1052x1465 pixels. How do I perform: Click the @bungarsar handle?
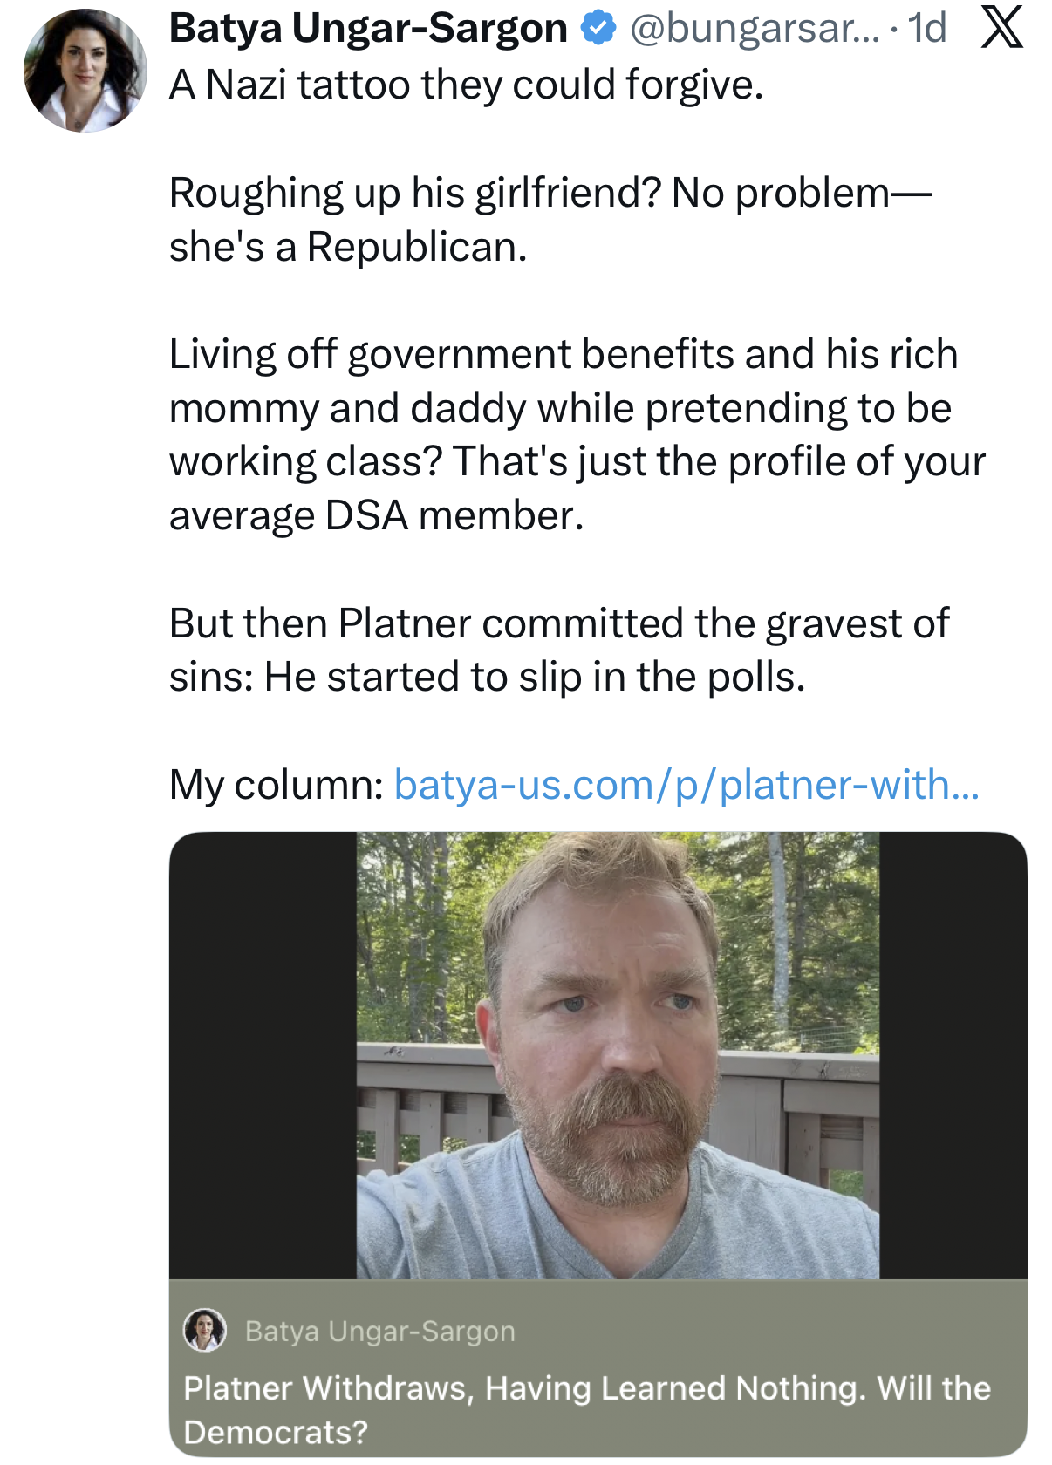pos(755,29)
